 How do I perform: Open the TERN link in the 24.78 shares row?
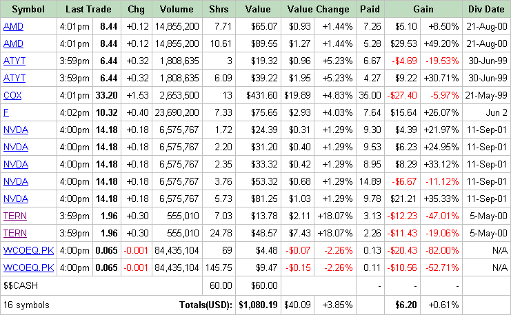tap(15, 234)
